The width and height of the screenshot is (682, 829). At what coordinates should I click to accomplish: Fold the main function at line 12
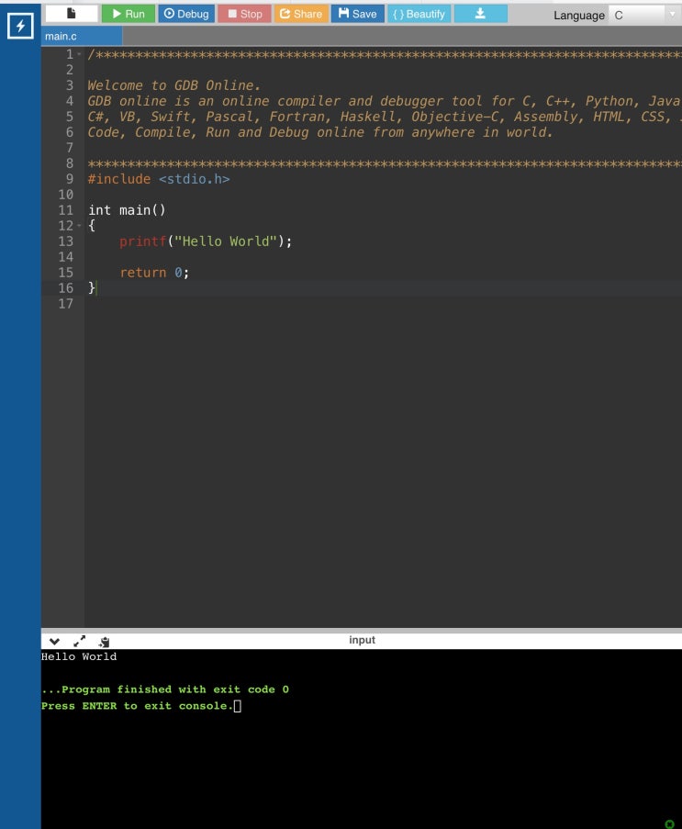(x=80, y=226)
